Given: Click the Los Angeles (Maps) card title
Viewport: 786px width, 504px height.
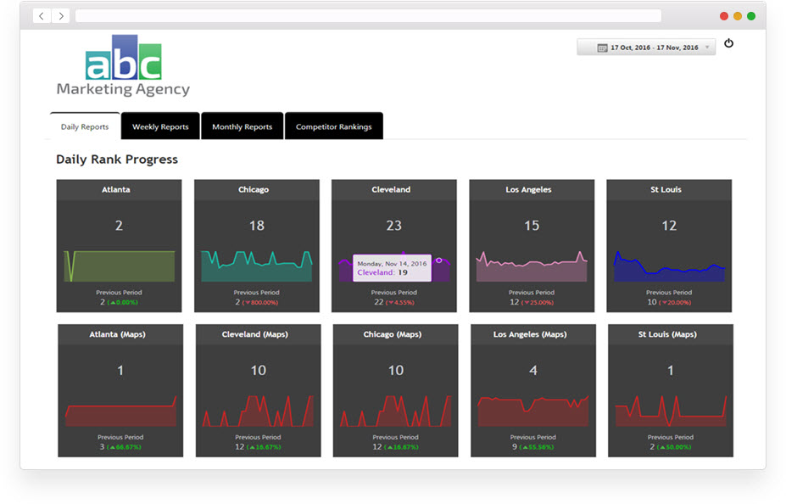Looking at the screenshot, I should pyautogui.click(x=531, y=334).
